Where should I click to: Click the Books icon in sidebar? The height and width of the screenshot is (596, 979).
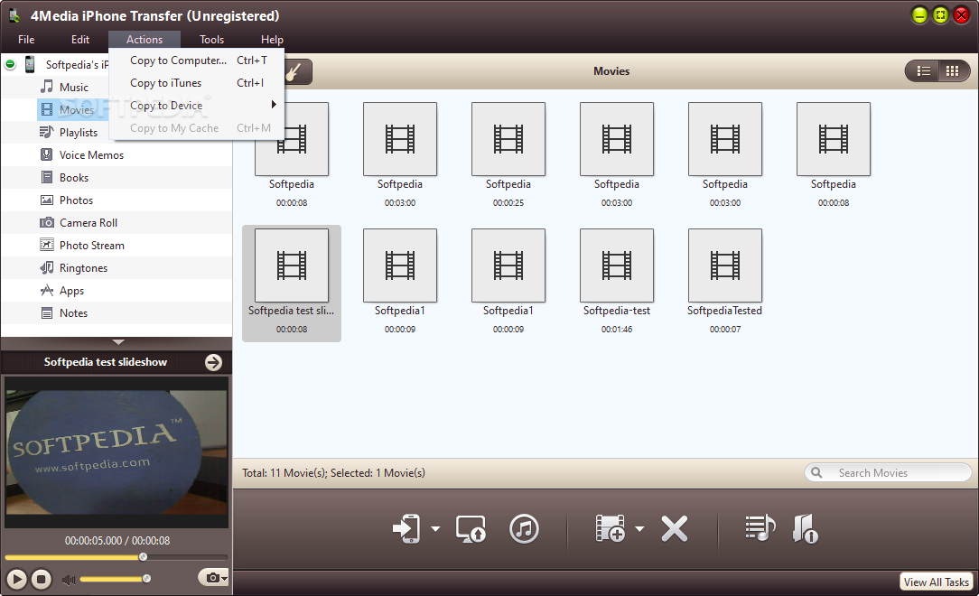pos(47,177)
